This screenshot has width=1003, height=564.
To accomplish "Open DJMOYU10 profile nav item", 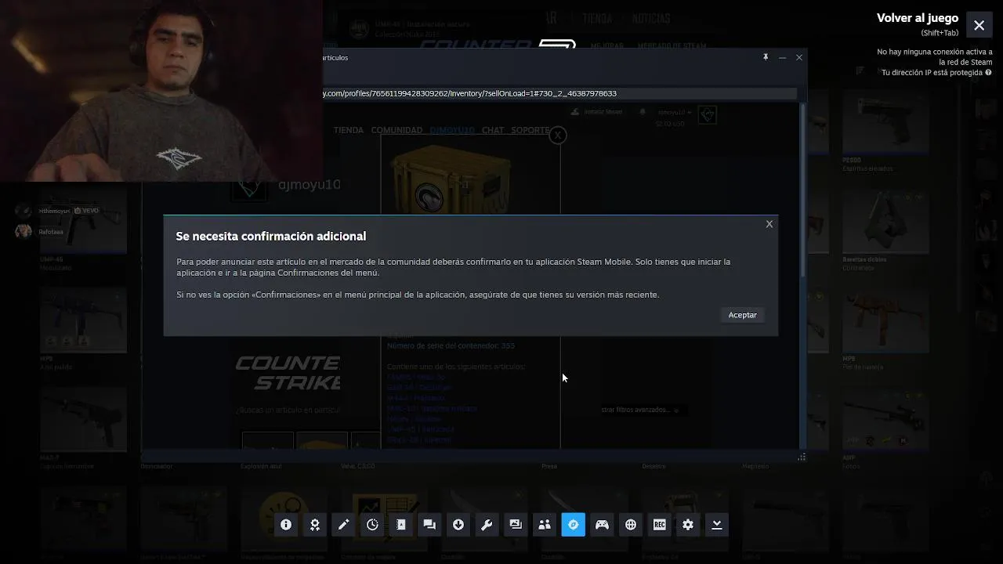I will coord(452,130).
